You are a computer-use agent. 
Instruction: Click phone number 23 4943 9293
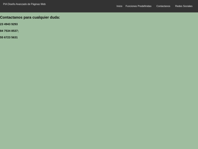(x=9, y=24)
